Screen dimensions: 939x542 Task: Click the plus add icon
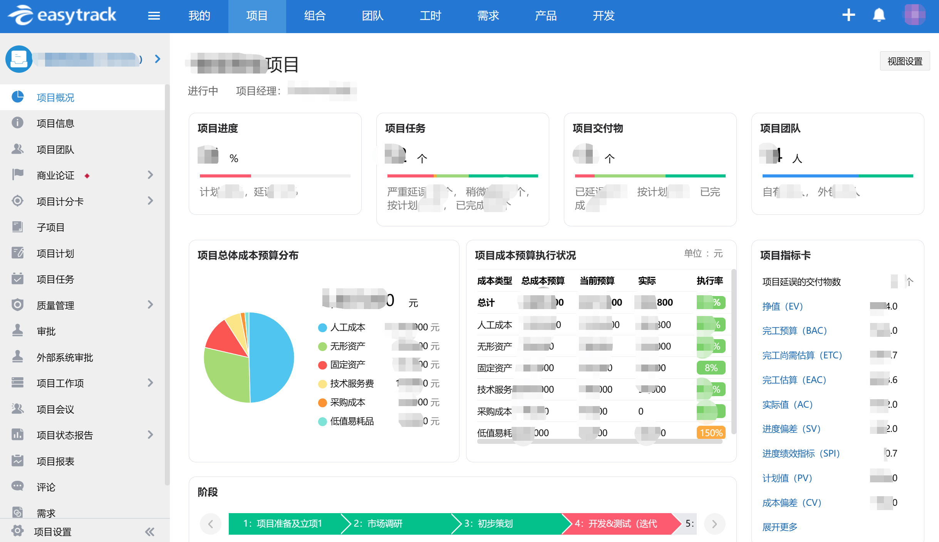[848, 15]
